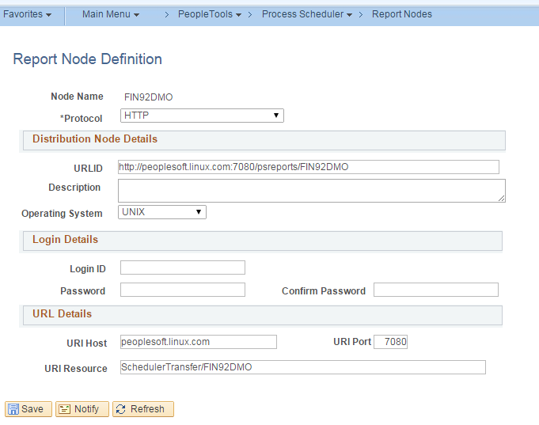This screenshot has width=539, height=425.
Task: Click the Report Nodes breadcrumb link
Action: click(x=402, y=14)
